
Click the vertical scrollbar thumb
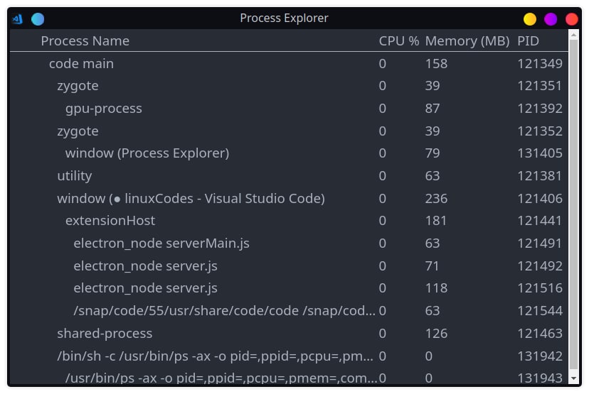[573, 204]
